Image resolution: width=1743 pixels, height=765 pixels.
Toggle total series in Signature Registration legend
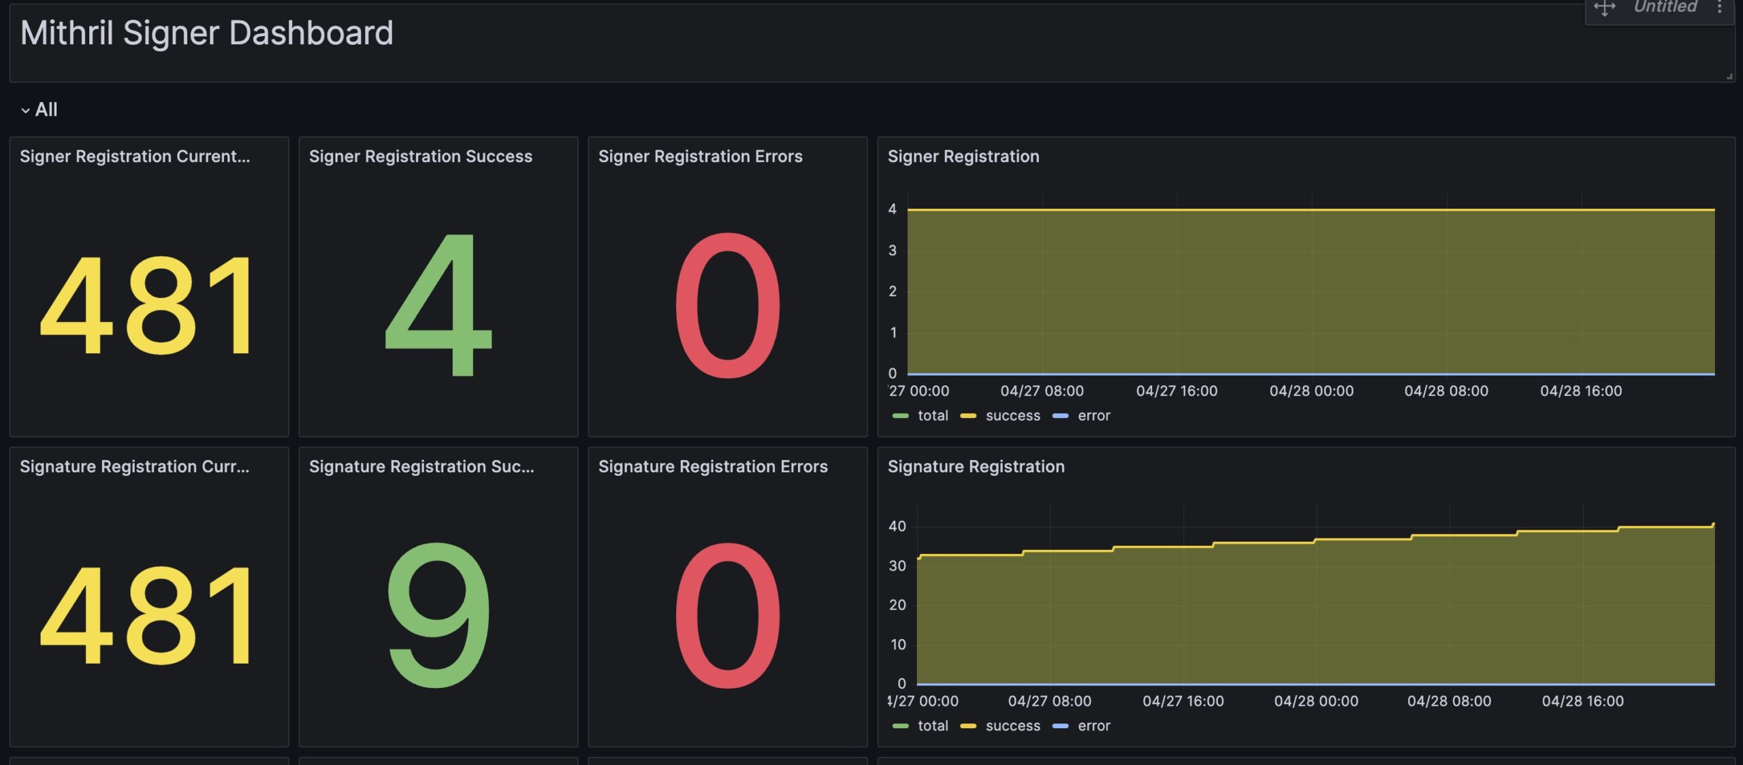(x=932, y=726)
